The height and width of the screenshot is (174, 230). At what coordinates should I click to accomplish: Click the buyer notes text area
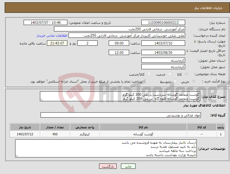[106, 148]
